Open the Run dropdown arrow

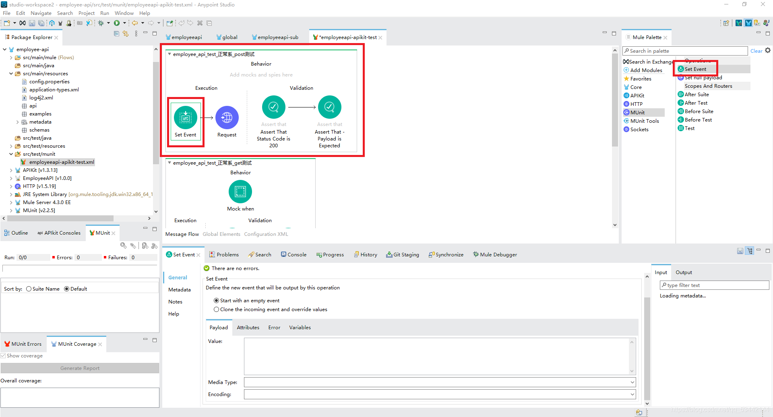click(124, 23)
